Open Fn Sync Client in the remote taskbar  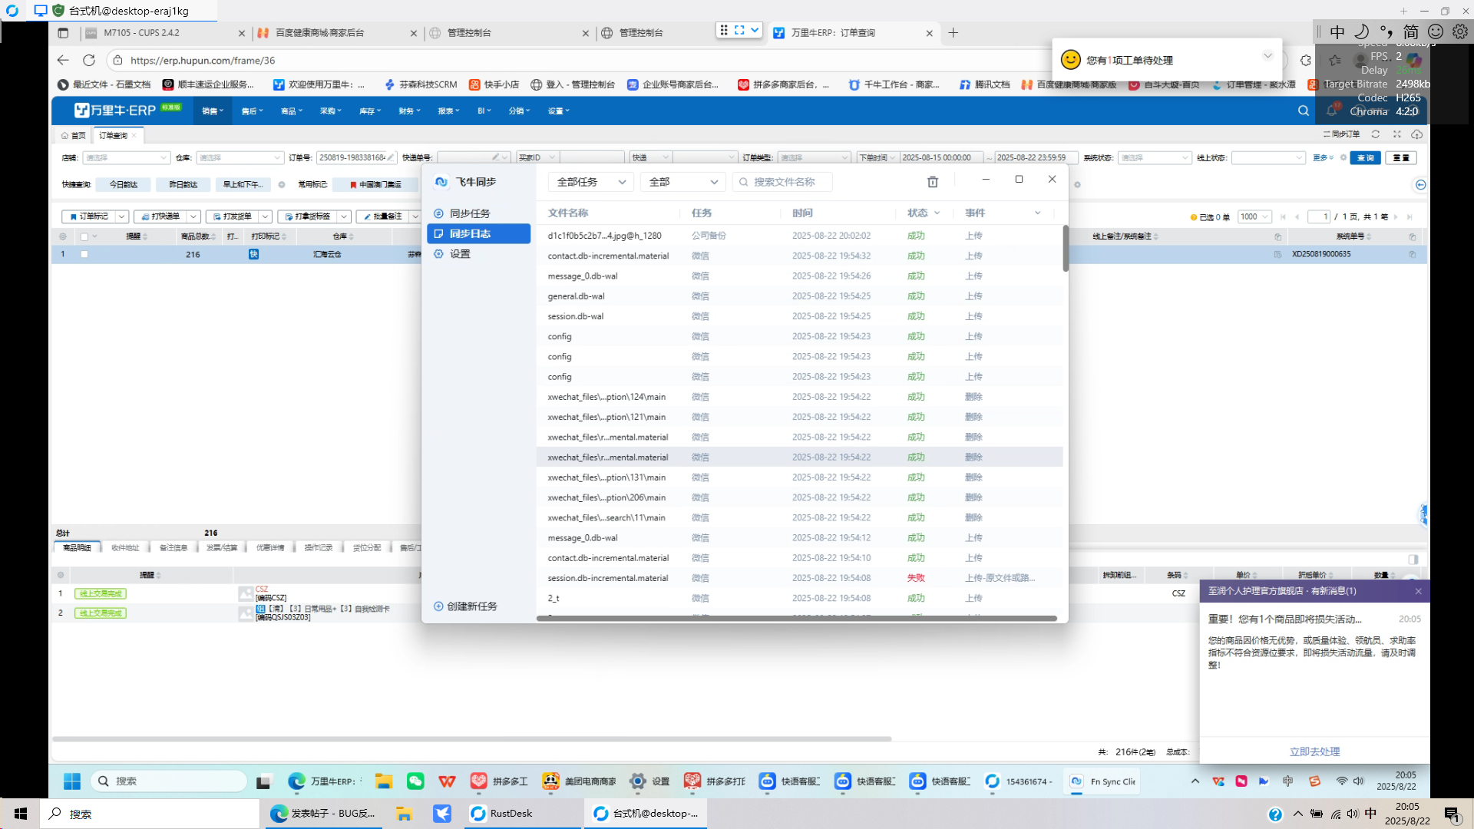pos(1102,781)
